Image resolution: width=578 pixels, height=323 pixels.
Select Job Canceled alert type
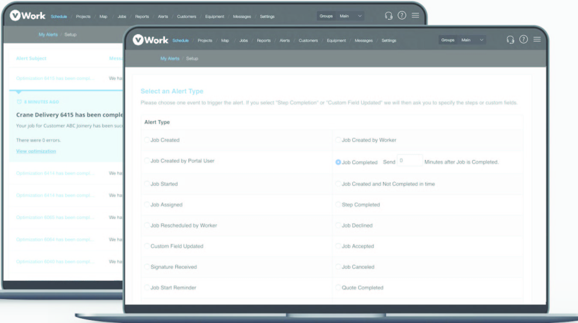tap(338, 266)
